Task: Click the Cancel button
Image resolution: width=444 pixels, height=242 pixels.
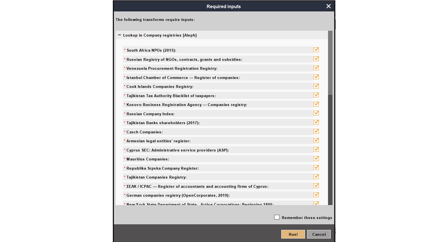Action: click(319, 234)
